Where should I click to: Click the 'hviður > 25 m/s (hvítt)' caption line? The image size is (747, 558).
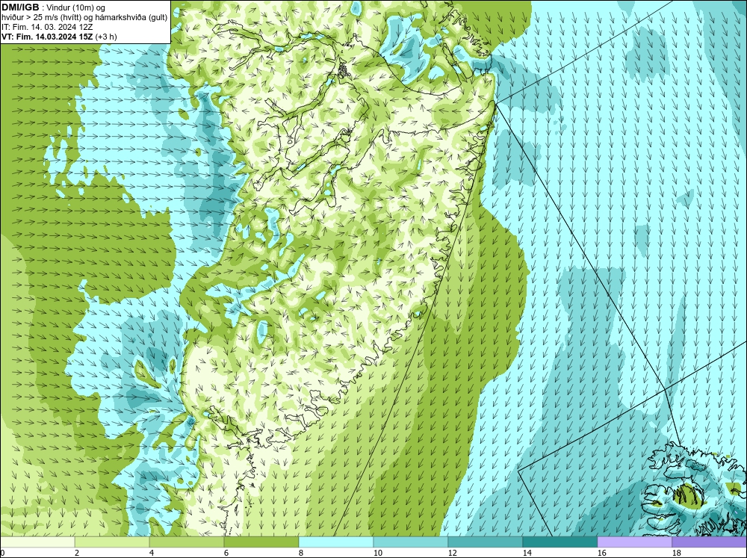(84, 18)
